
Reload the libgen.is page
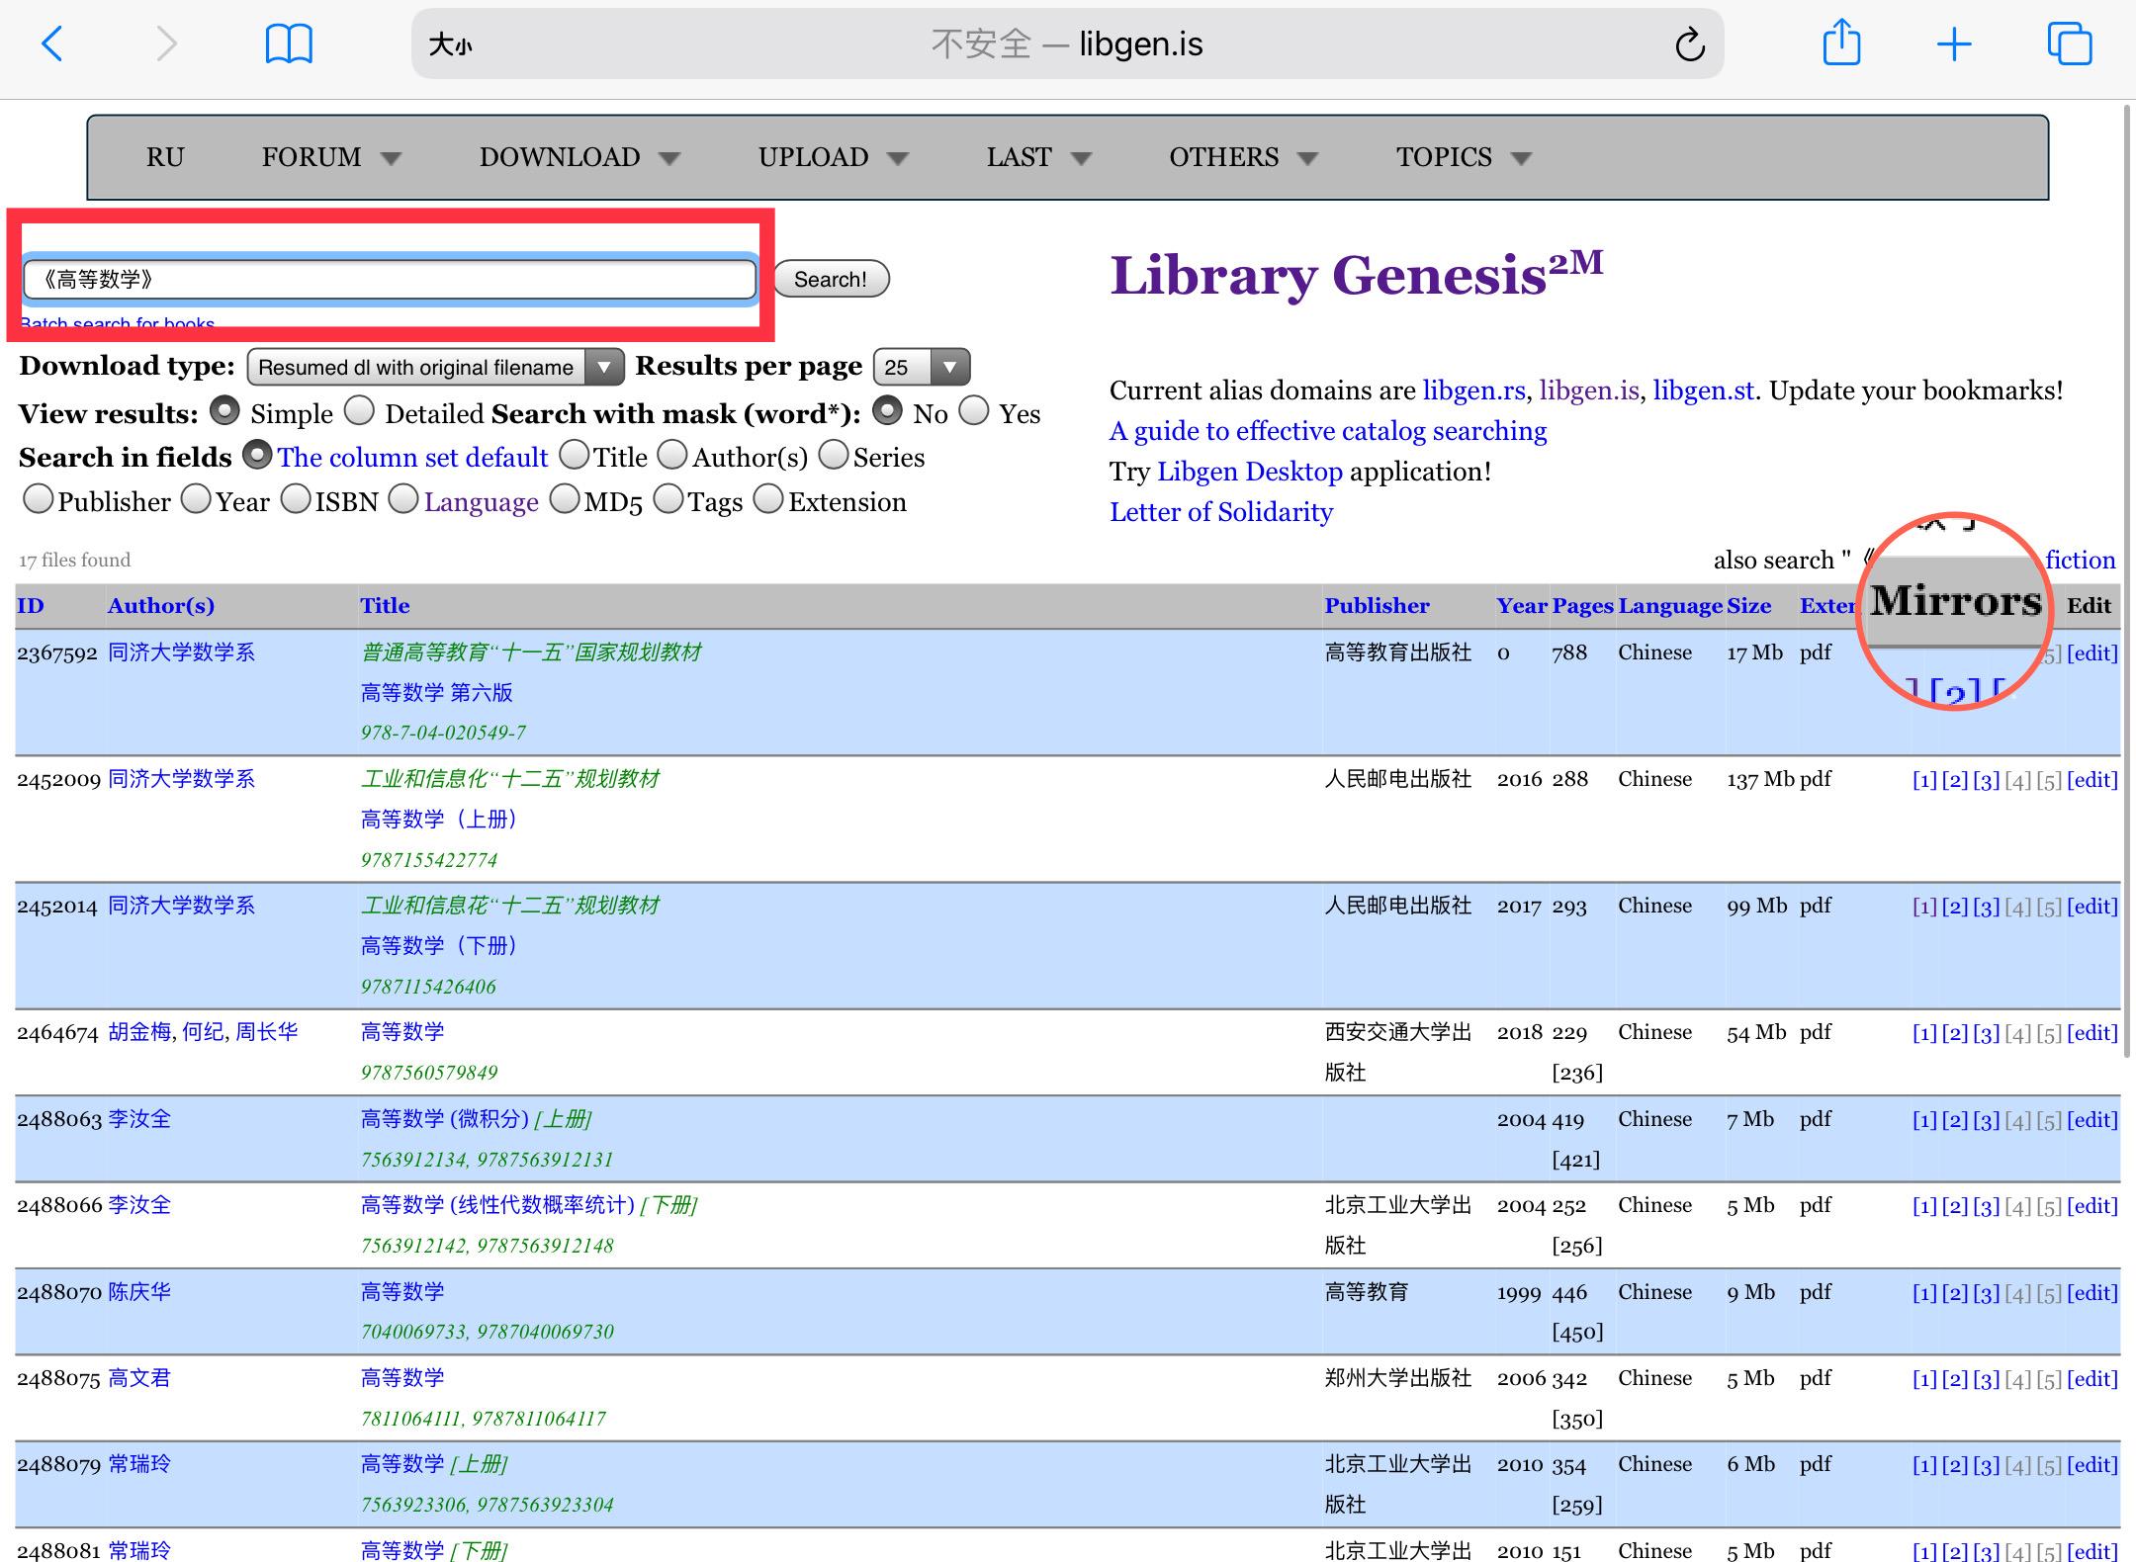(x=1690, y=44)
